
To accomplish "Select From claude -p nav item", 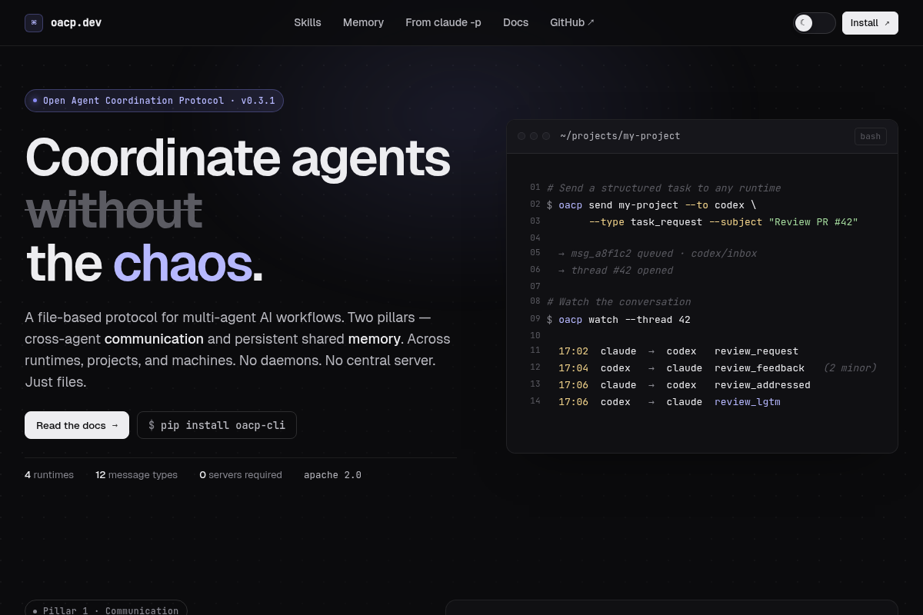I will [443, 23].
